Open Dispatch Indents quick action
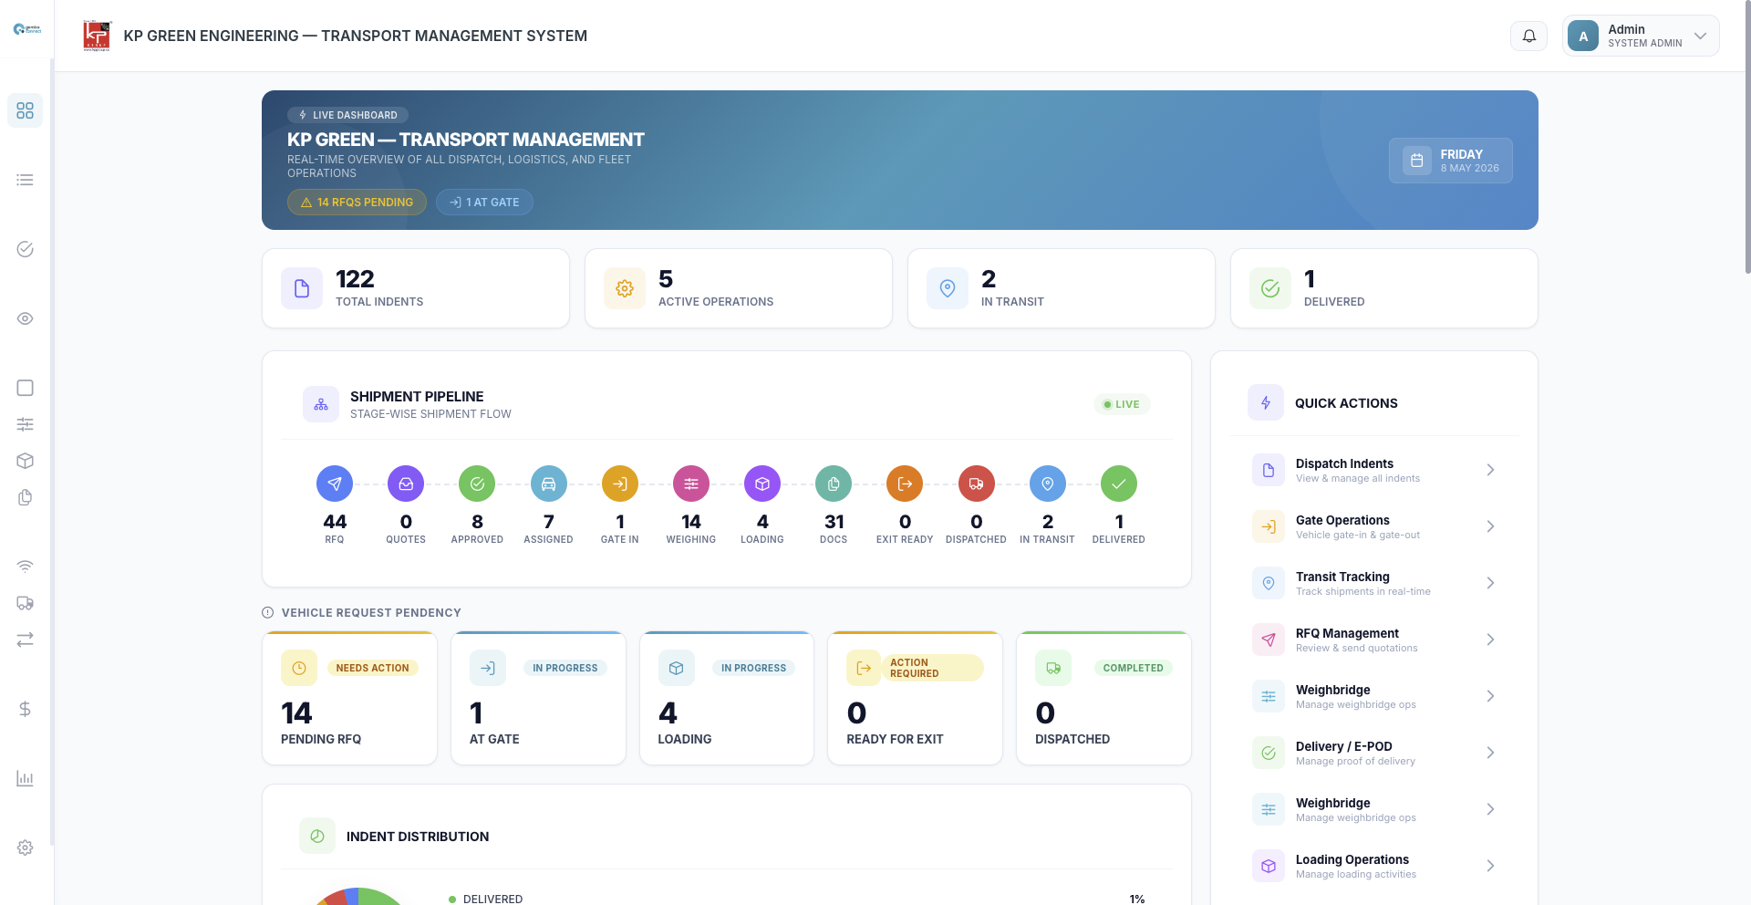This screenshot has height=905, width=1751. (1374, 470)
